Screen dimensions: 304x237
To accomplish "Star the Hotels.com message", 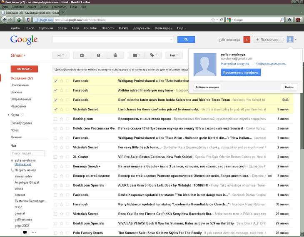I will pos(62,128).
